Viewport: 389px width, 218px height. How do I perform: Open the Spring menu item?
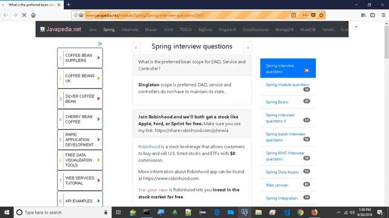tap(109, 30)
